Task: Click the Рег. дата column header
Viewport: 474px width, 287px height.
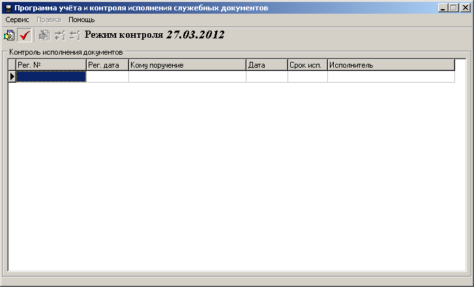Action: coord(107,65)
